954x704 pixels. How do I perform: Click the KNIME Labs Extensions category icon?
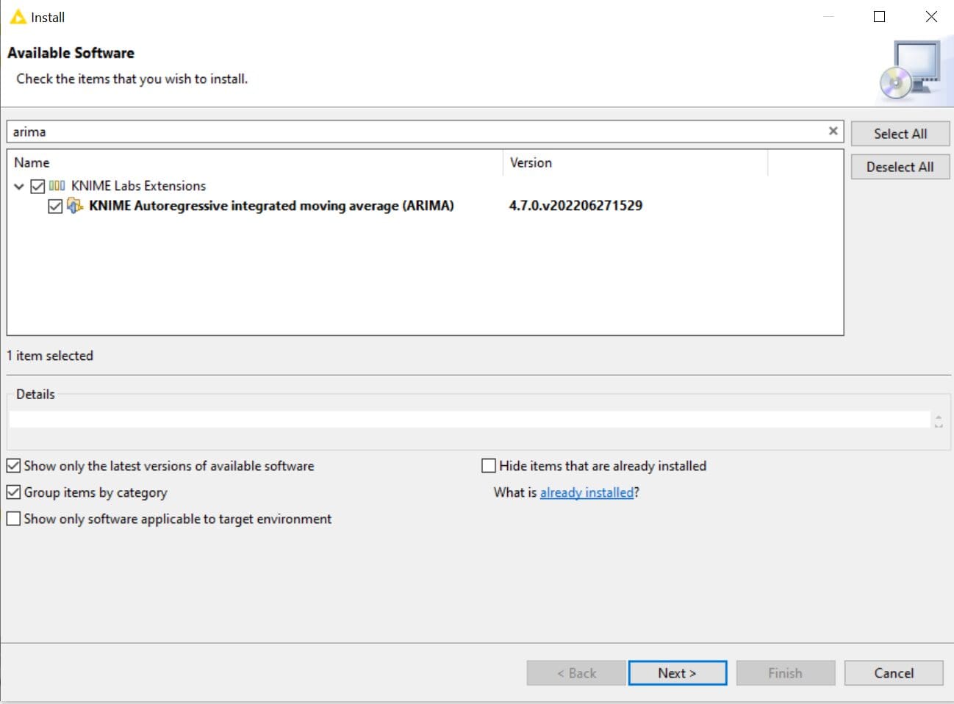coord(57,186)
